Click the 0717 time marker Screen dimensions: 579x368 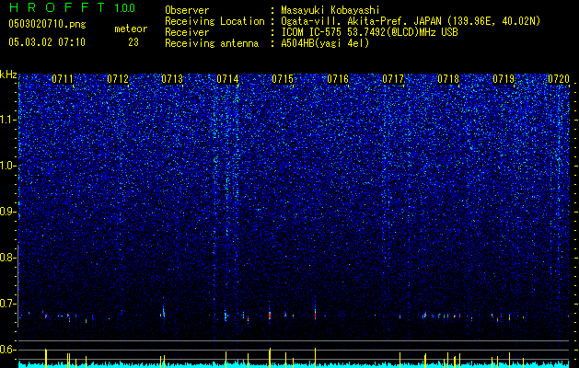coord(393,79)
